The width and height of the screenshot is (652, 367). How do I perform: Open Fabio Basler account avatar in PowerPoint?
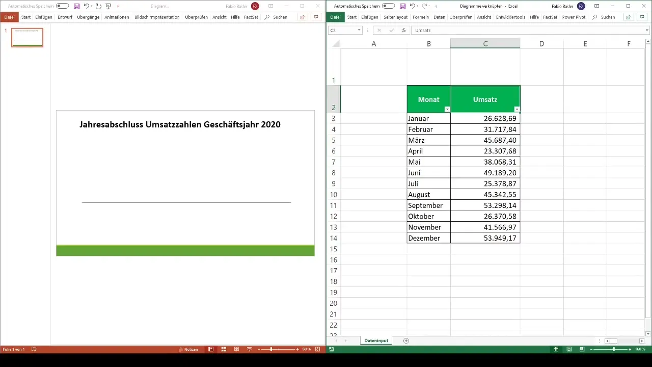[255, 6]
